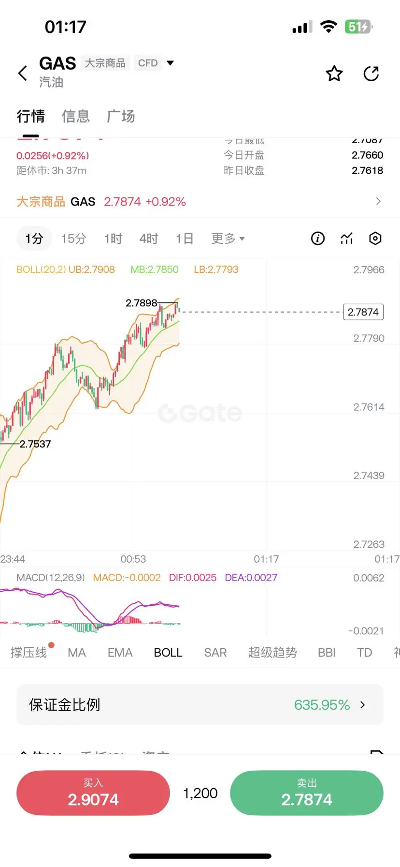The height and width of the screenshot is (867, 400).
Task: Expand the 大宗商品 GAS row chevron
Action: click(x=378, y=201)
